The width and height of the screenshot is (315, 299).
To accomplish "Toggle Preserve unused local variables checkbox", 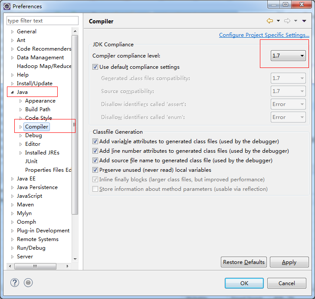I will point(95,170).
